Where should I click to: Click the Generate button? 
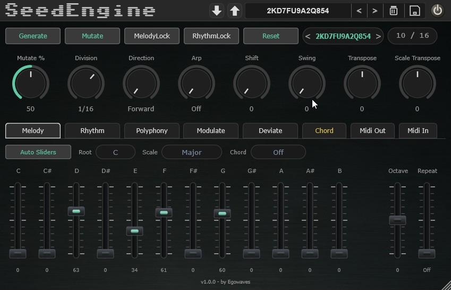pos(33,36)
